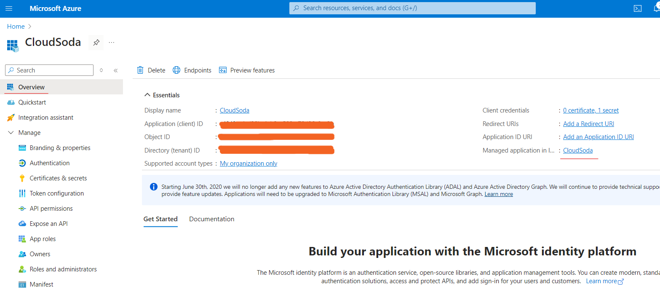Click the Client credentials label
This screenshot has width=660, height=295.
[x=506, y=110]
